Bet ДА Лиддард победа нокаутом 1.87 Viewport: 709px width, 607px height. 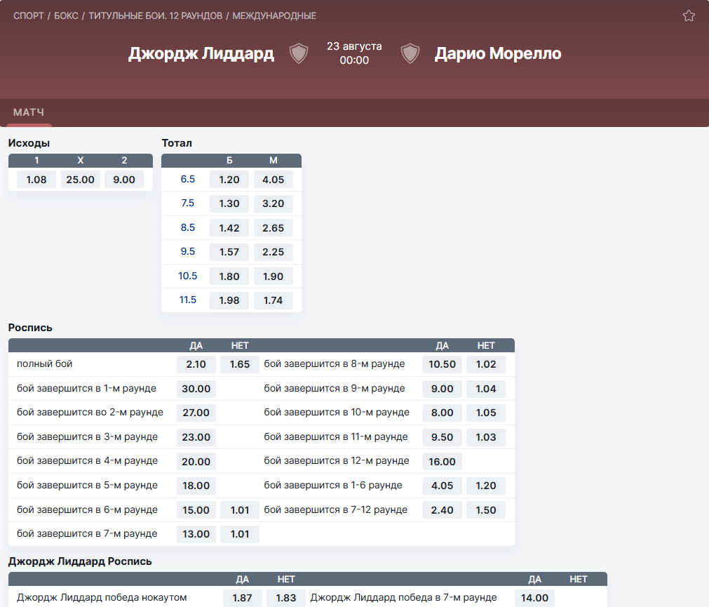click(x=243, y=597)
